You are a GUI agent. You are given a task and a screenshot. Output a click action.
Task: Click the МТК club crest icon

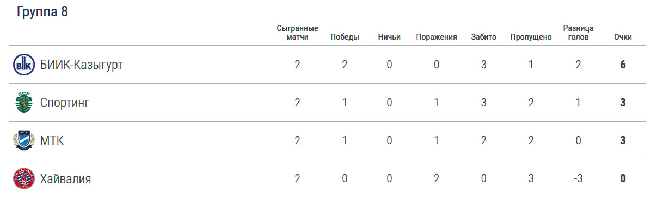pyautogui.click(x=23, y=140)
